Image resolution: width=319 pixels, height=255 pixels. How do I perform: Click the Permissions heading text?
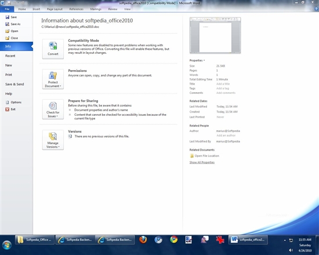pyautogui.click(x=77, y=71)
